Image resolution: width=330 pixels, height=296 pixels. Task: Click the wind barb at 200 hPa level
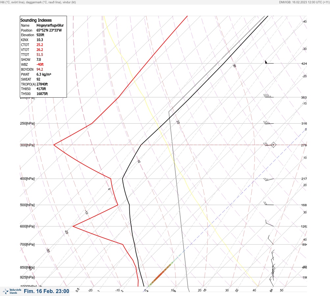pyautogui.click(x=268, y=96)
